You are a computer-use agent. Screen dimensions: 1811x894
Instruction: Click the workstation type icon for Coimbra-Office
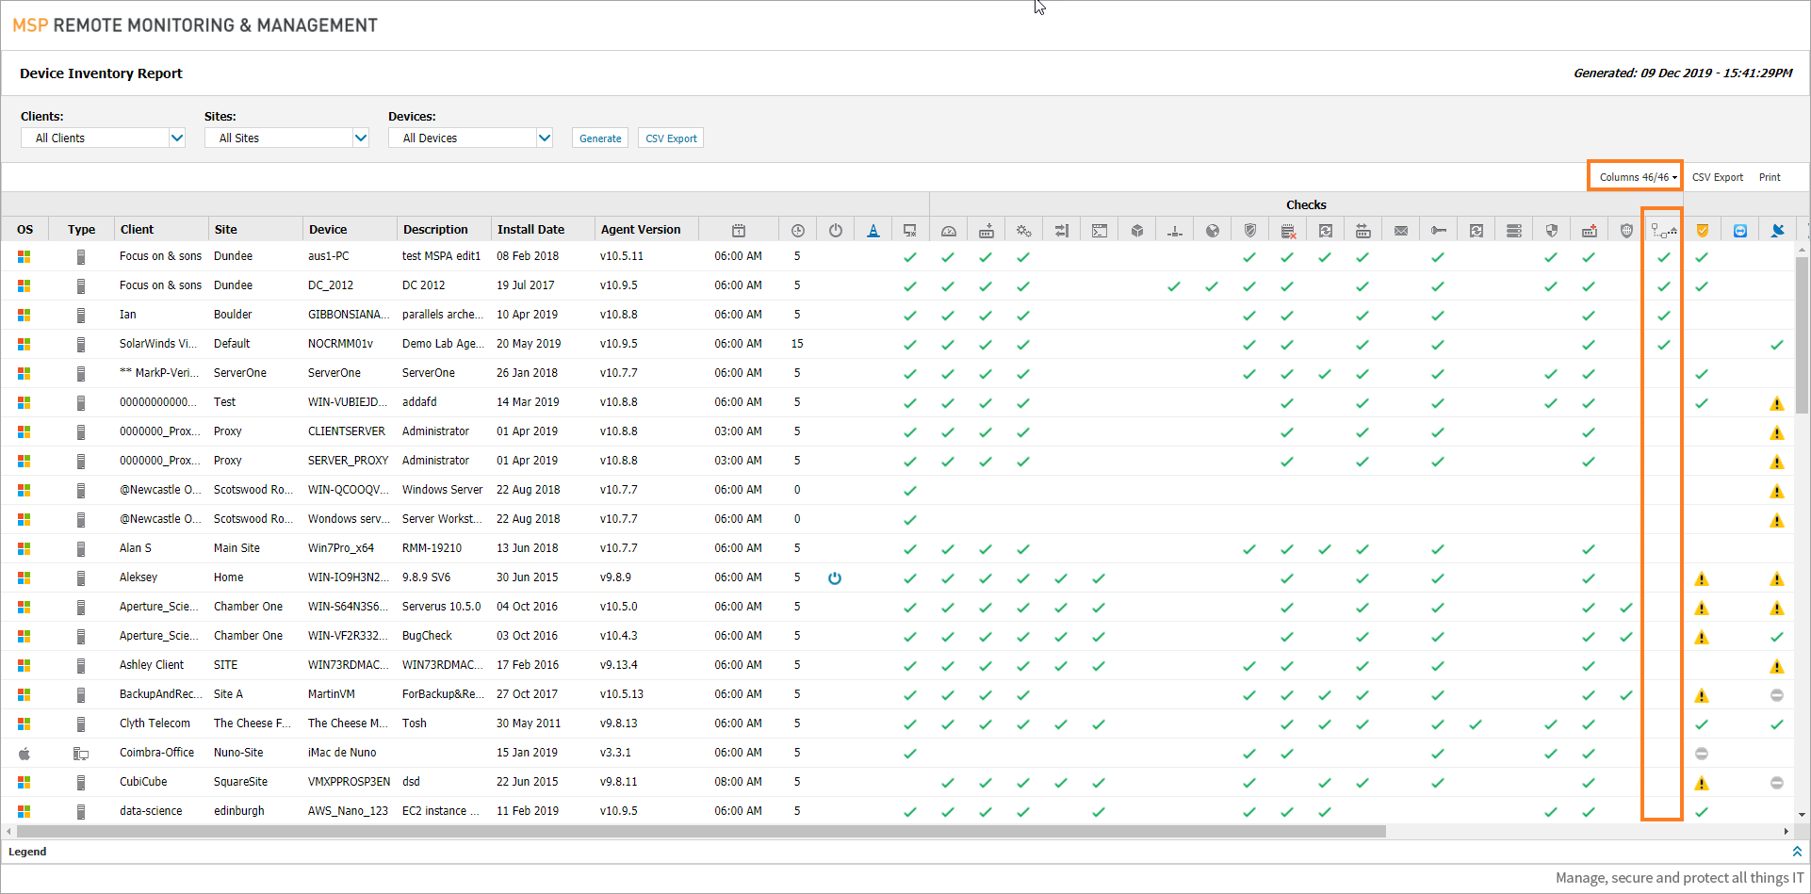tap(81, 753)
